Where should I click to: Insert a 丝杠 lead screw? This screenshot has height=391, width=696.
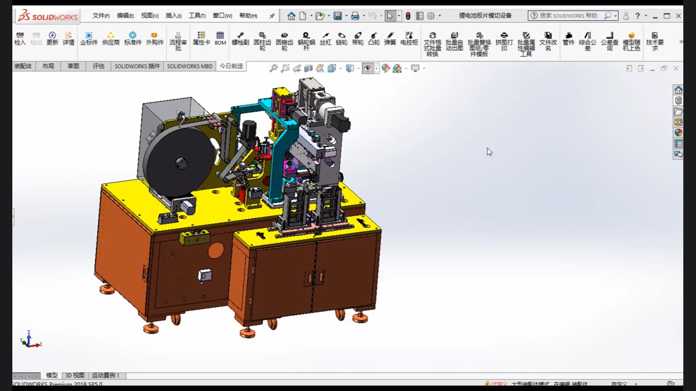point(326,38)
